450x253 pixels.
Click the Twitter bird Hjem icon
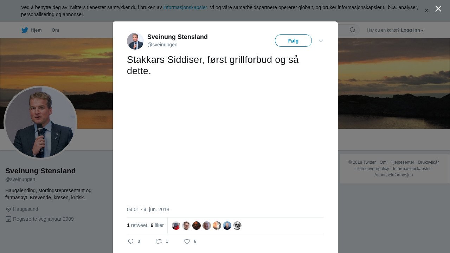coord(25,30)
